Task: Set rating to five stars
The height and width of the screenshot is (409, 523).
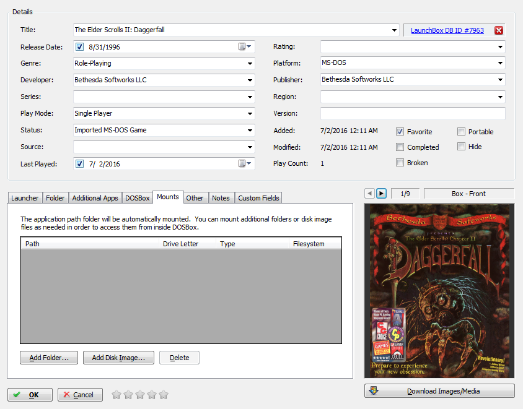Action: pos(164,395)
